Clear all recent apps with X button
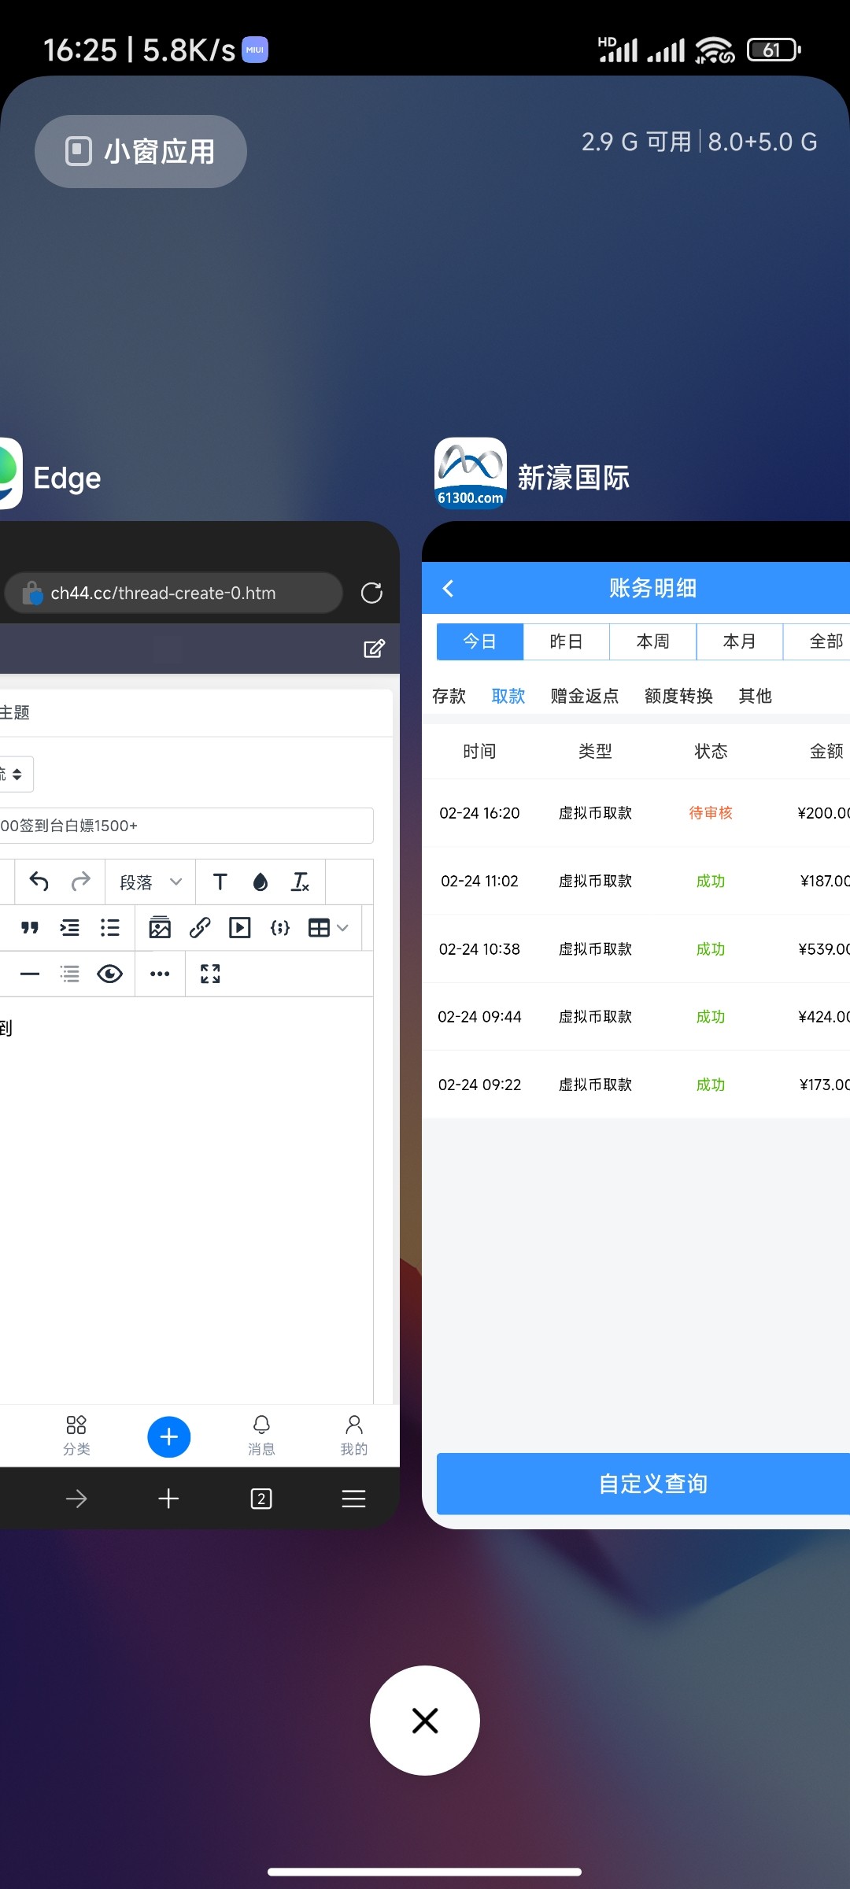Image resolution: width=850 pixels, height=1889 pixels. (x=425, y=1721)
